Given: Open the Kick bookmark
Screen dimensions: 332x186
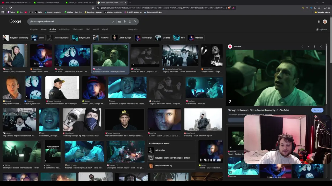Looking at the screenshot, I should [x=20, y=12].
